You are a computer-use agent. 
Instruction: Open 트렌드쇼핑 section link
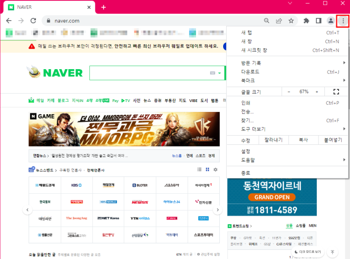click(240, 226)
